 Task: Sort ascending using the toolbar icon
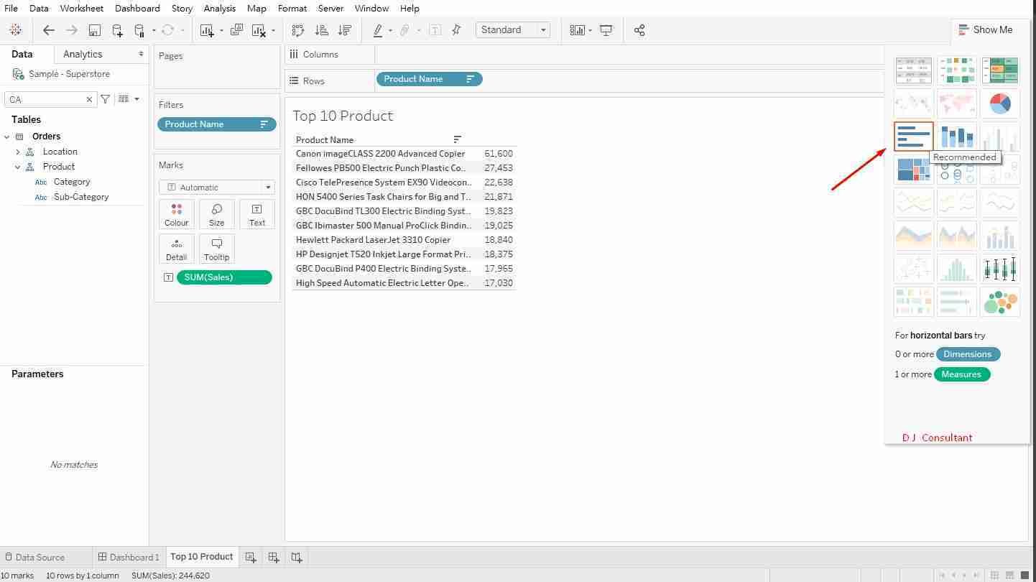pyautogui.click(x=322, y=30)
